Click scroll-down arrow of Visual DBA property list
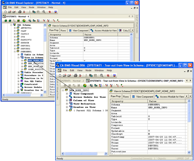 point(189,152)
